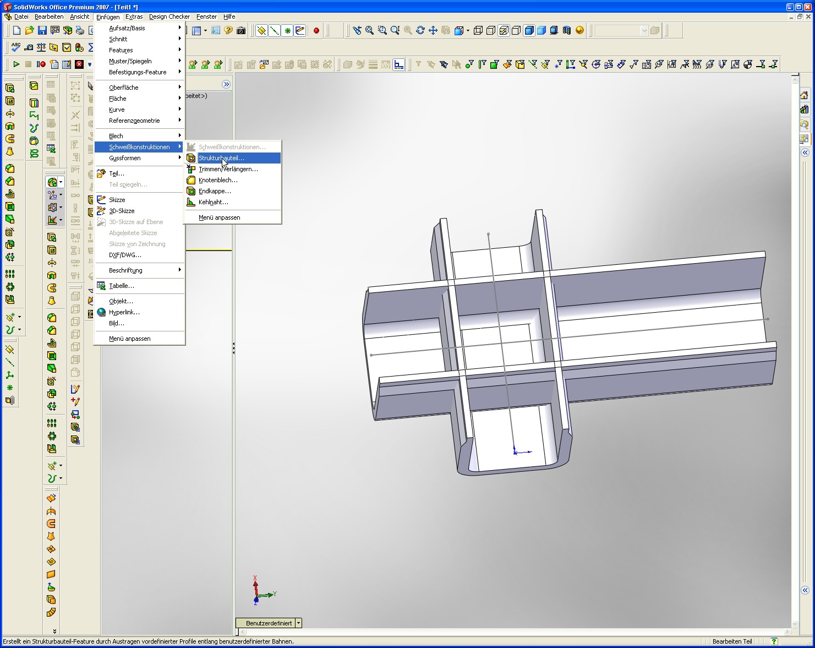The width and height of the screenshot is (815, 648).
Task: Choose Knotenblech... in the Schweißkonstruktionen submenu
Action: (x=218, y=181)
